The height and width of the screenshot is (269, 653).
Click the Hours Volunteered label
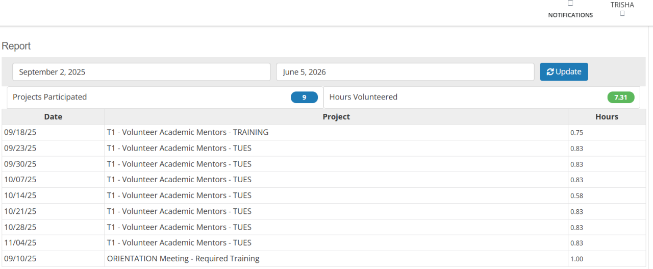point(363,97)
